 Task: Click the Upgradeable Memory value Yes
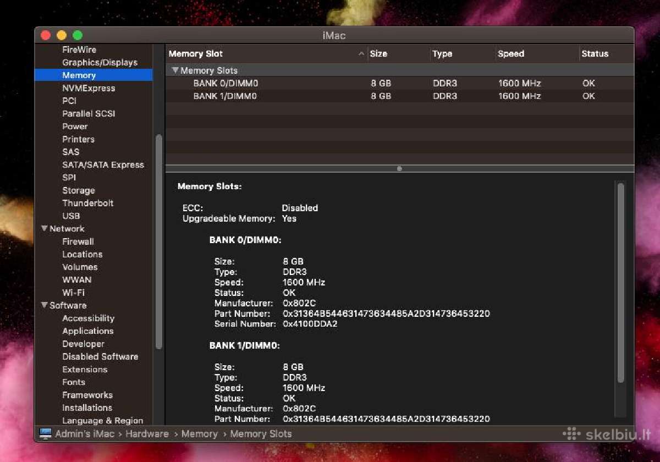coord(289,218)
